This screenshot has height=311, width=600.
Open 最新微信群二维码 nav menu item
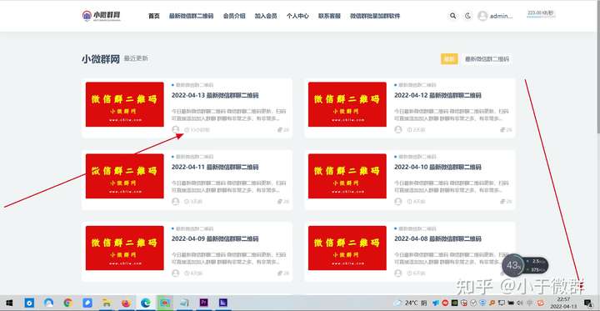(192, 16)
